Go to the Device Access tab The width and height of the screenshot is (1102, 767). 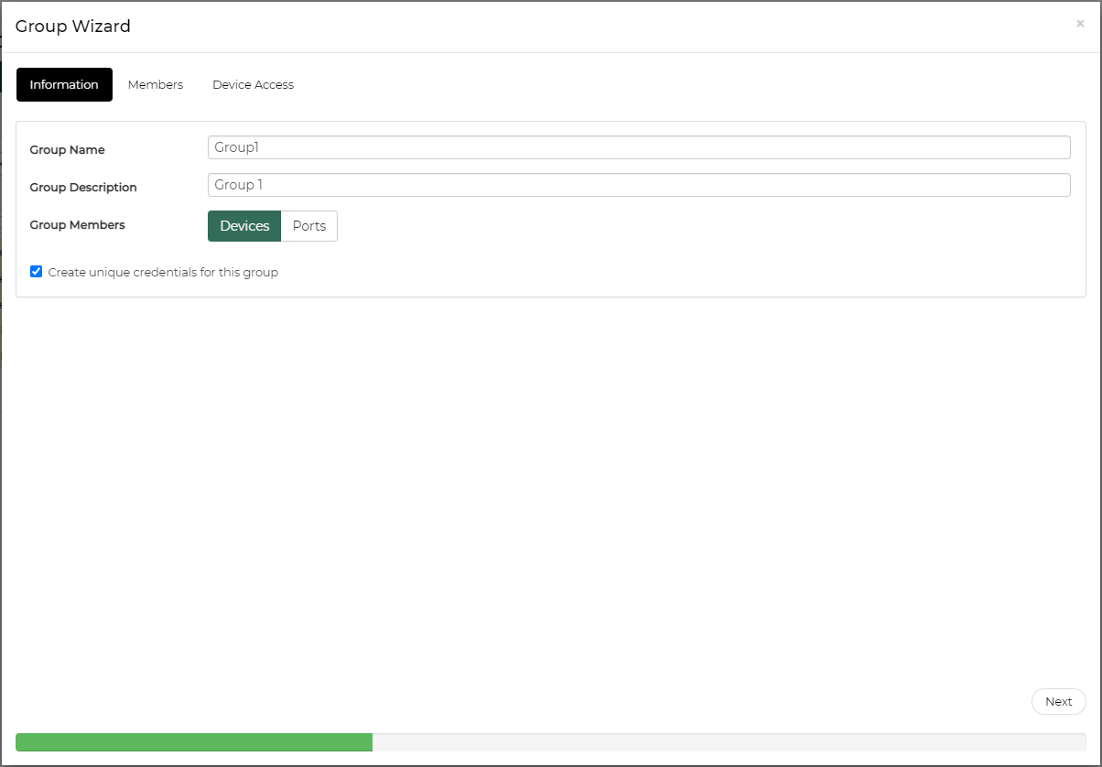[x=253, y=84]
